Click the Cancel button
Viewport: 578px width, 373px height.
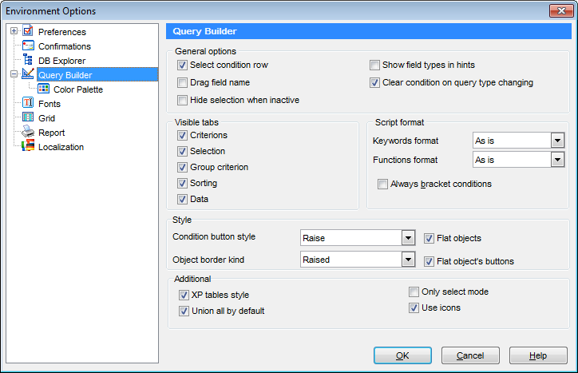470,355
